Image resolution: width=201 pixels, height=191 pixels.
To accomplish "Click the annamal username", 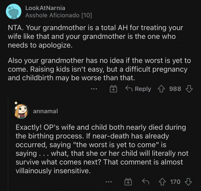I will pos(45,111).
